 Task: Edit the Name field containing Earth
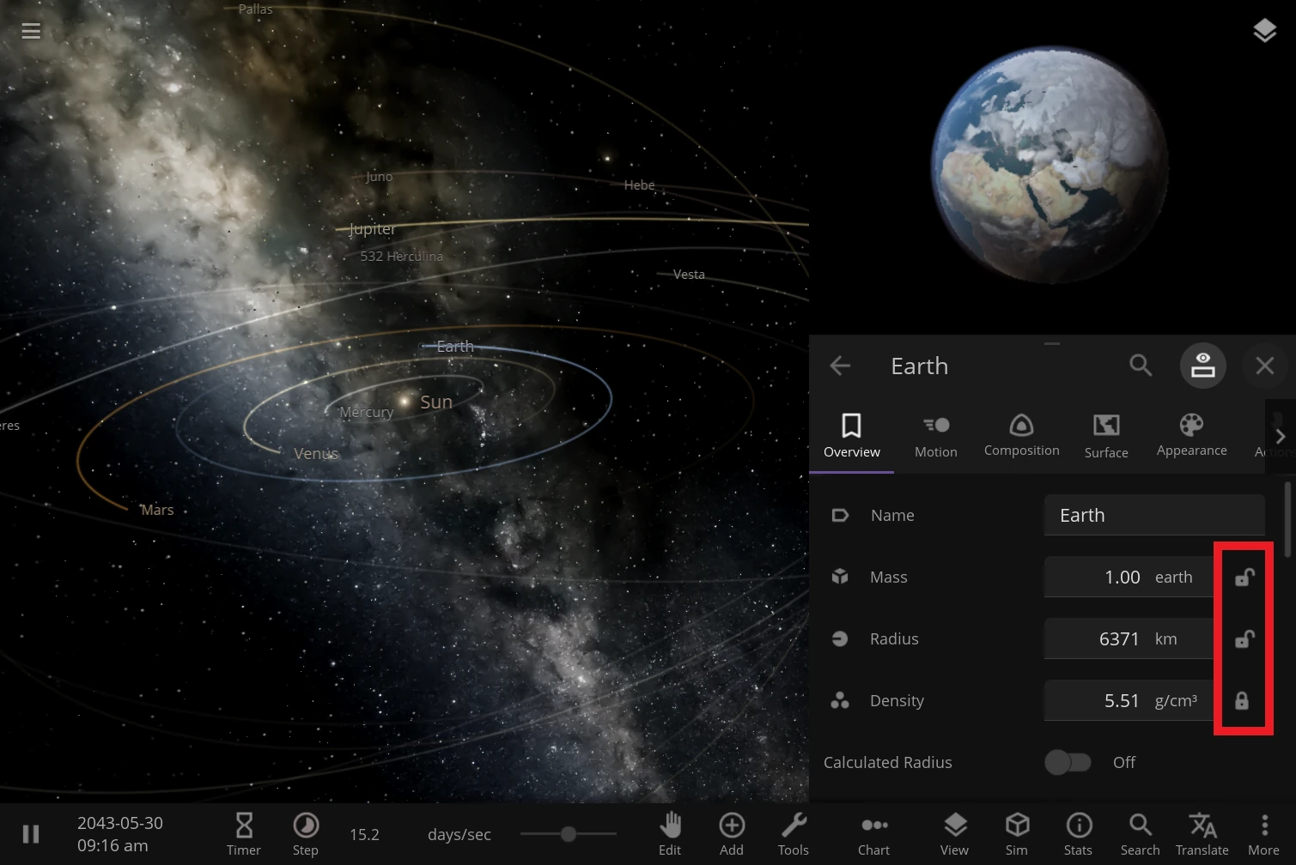pyautogui.click(x=1154, y=515)
